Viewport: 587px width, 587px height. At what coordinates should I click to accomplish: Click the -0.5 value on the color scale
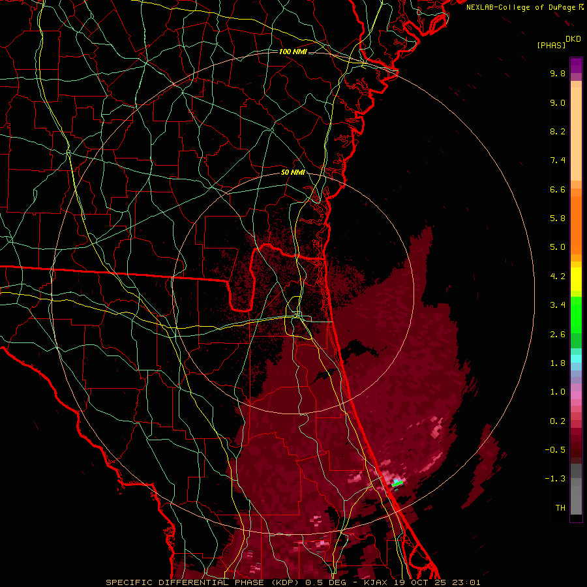coord(555,450)
